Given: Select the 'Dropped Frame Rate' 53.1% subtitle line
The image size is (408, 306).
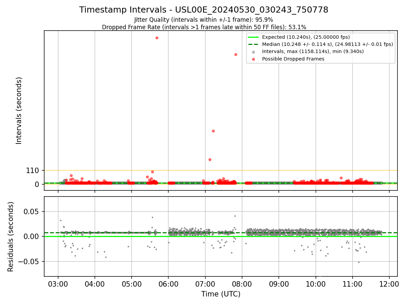Looking at the screenshot, I should coord(204,27).
